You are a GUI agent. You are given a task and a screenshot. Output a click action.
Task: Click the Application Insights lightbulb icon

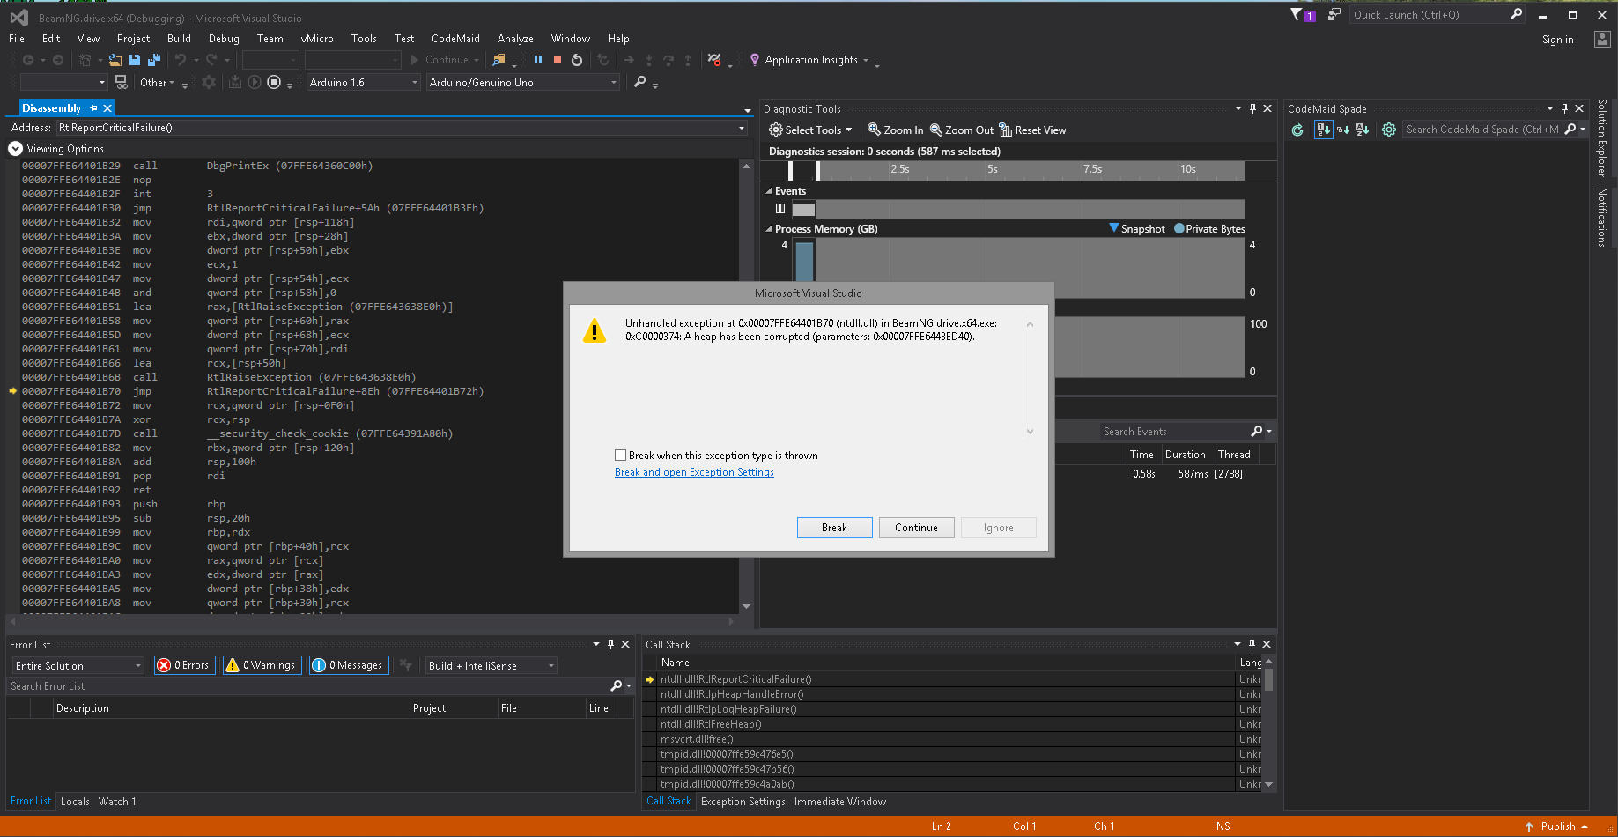click(755, 60)
